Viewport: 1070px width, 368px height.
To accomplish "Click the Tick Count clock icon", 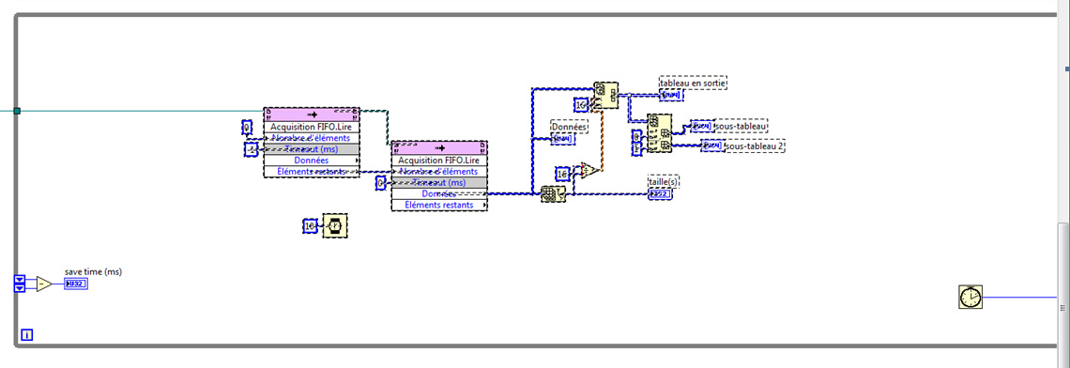I will pos(971,297).
